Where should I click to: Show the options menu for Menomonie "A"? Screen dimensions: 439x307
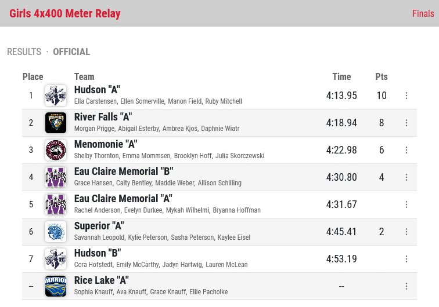[x=406, y=150]
